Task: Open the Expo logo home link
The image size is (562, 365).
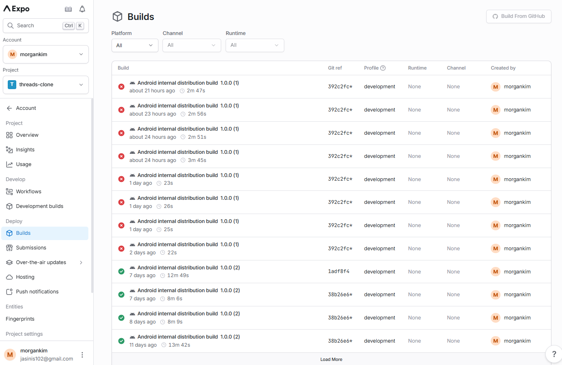Action: pos(16,9)
